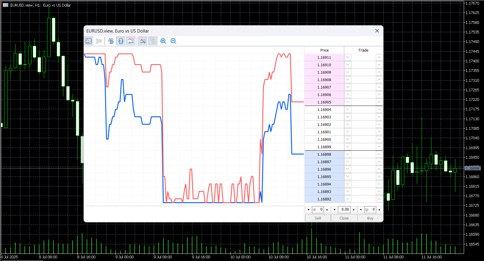This screenshot has height=261, width=484.
Task: Place buy order arrow at 1.16904
Action: coord(379,109)
